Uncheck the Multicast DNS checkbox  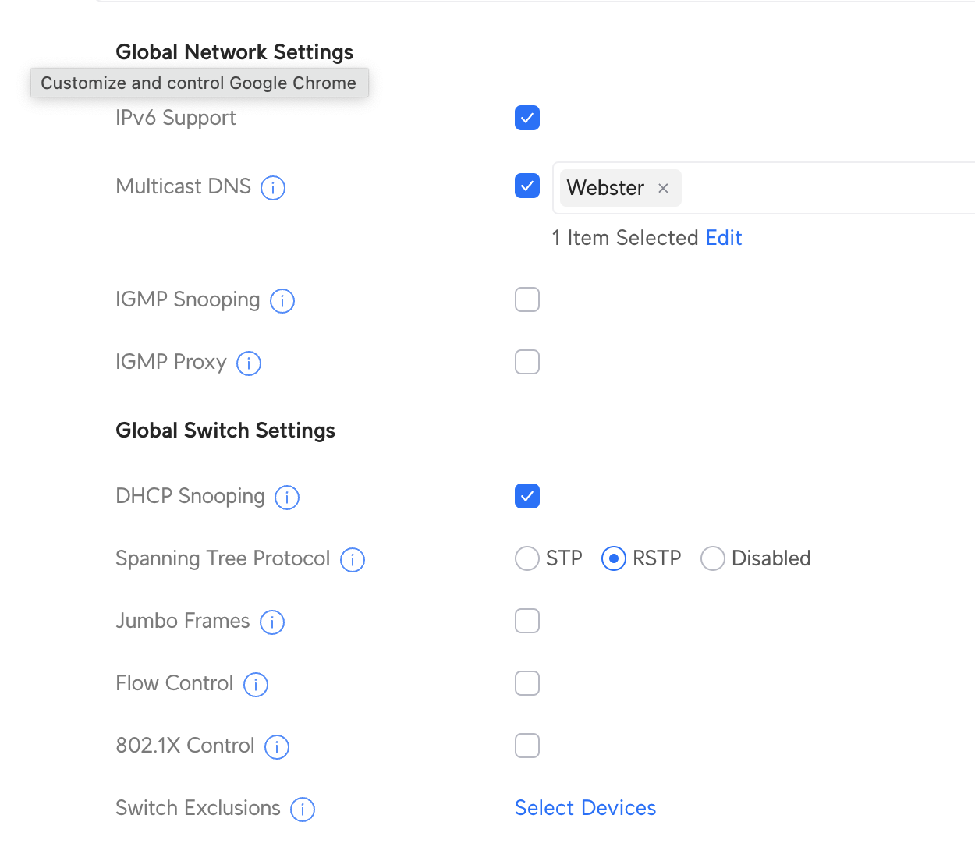(527, 186)
